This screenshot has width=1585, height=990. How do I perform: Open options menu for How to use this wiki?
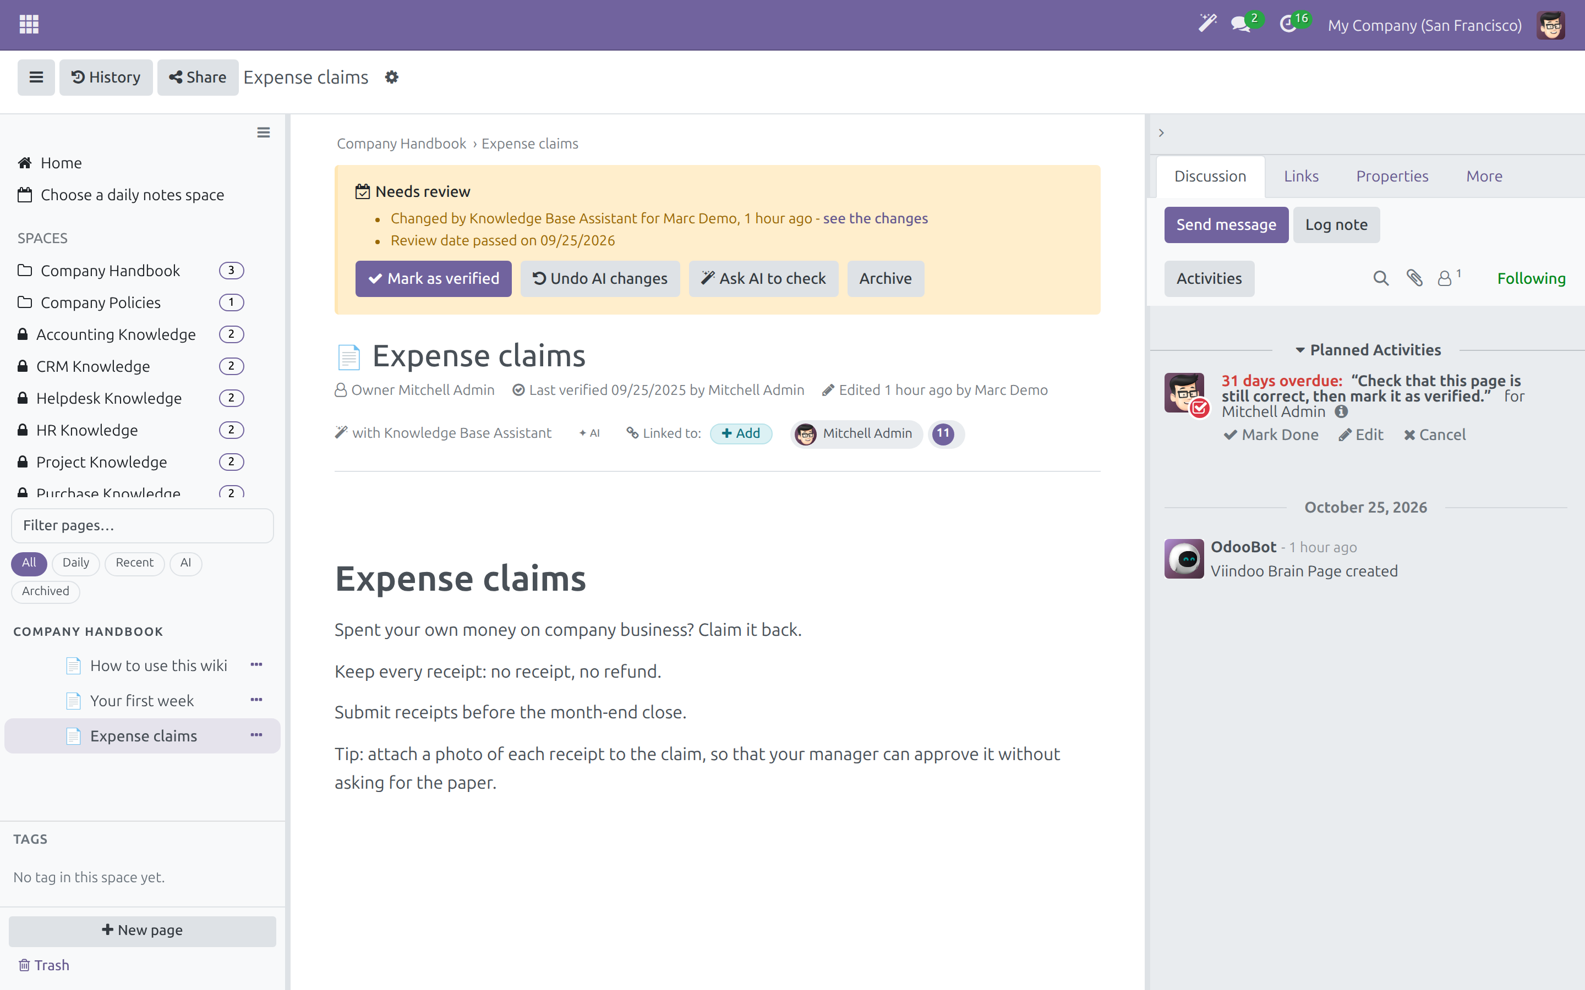[x=257, y=664]
